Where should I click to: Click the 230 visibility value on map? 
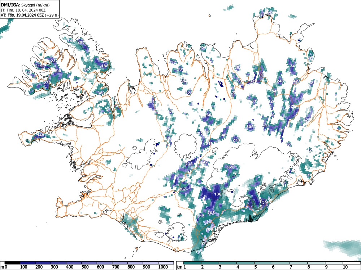tap(47, 83)
